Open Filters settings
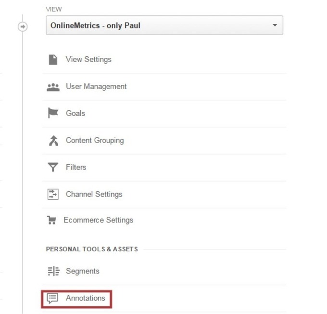 tap(76, 167)
